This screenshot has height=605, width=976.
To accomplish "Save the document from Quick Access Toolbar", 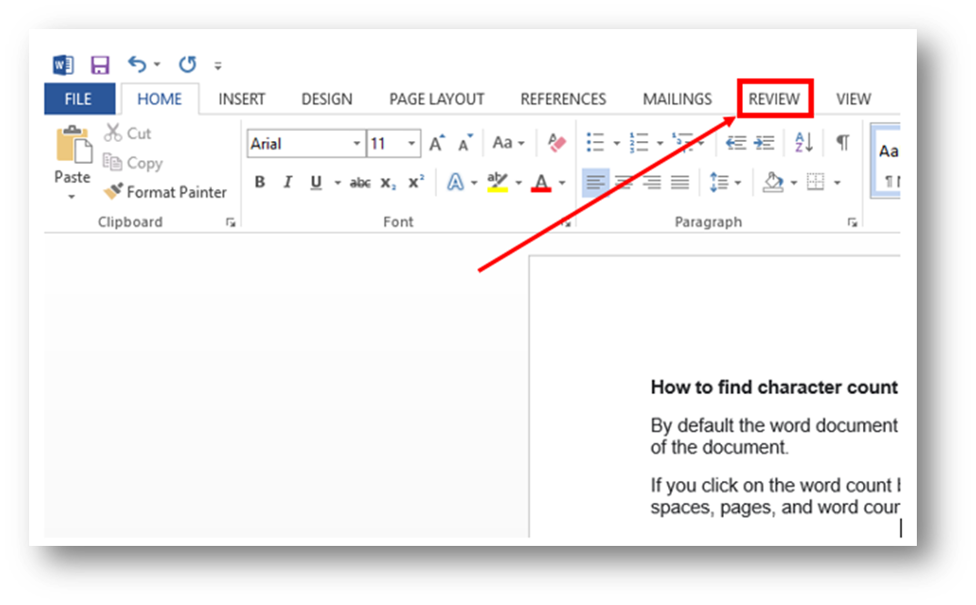I will (x=100, y=64).
